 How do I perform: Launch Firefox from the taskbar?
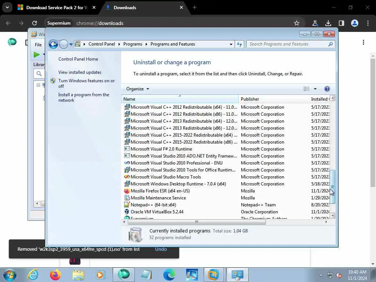(x=55, y=275)
